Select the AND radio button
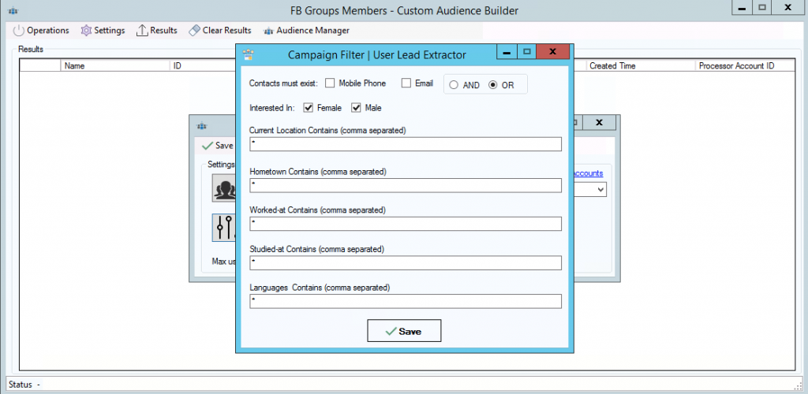Viewport: 808px width, 394px height. [x=454, y=85]
